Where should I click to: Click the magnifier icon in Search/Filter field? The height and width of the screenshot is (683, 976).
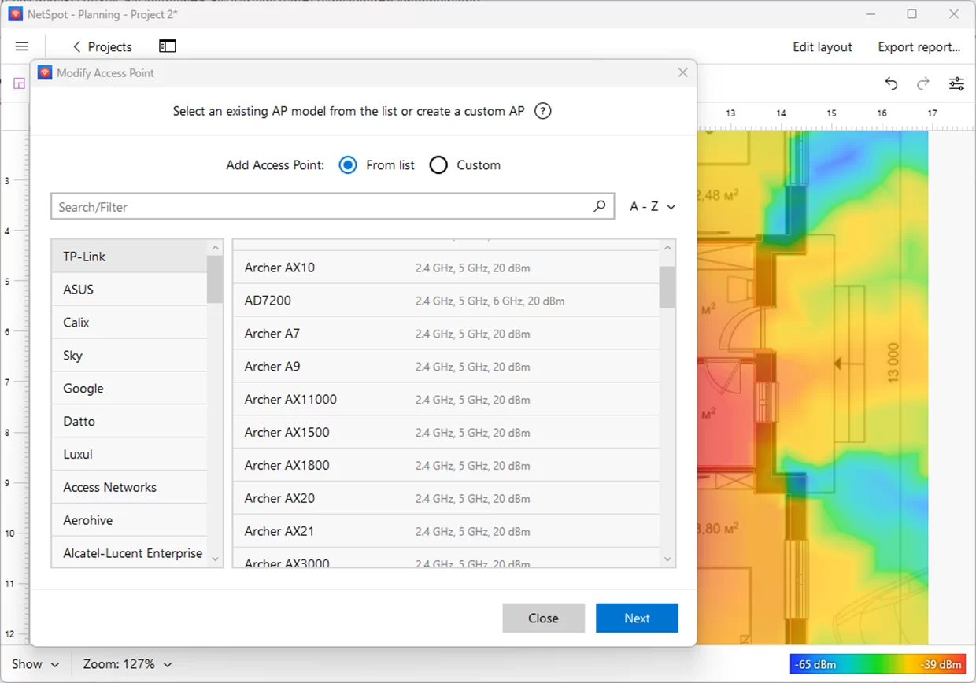tap(599, 206)
